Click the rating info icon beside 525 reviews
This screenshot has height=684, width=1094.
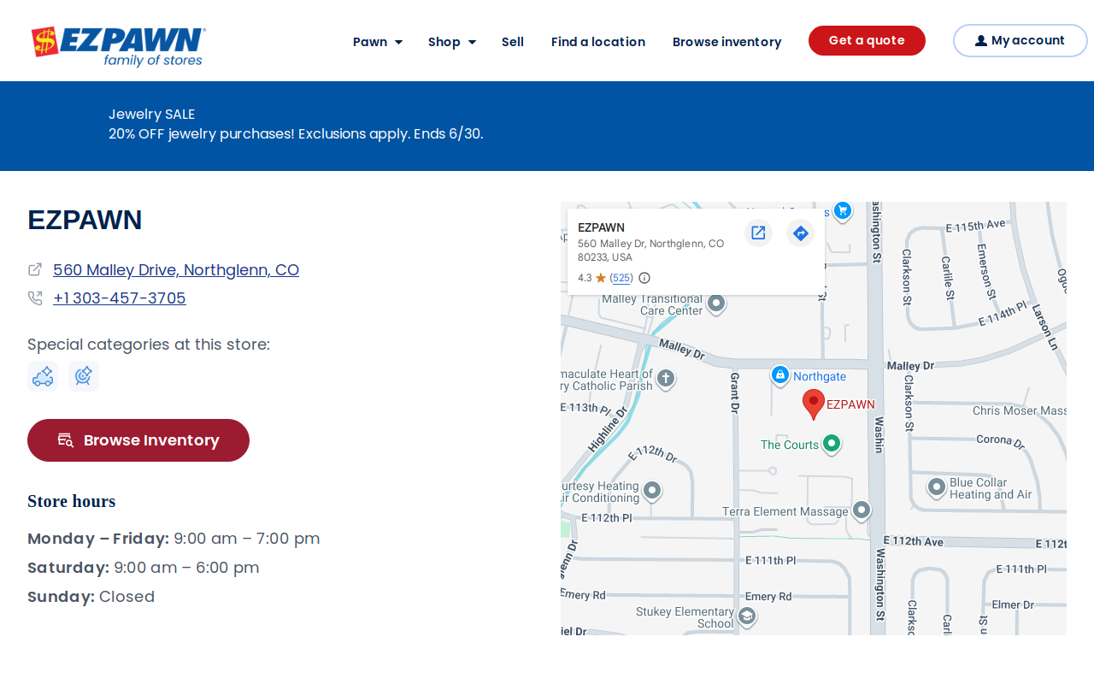(x=644, y=278)
